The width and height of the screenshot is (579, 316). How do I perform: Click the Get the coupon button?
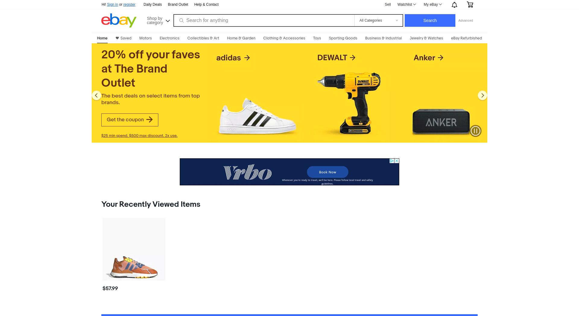coord(130,120)
